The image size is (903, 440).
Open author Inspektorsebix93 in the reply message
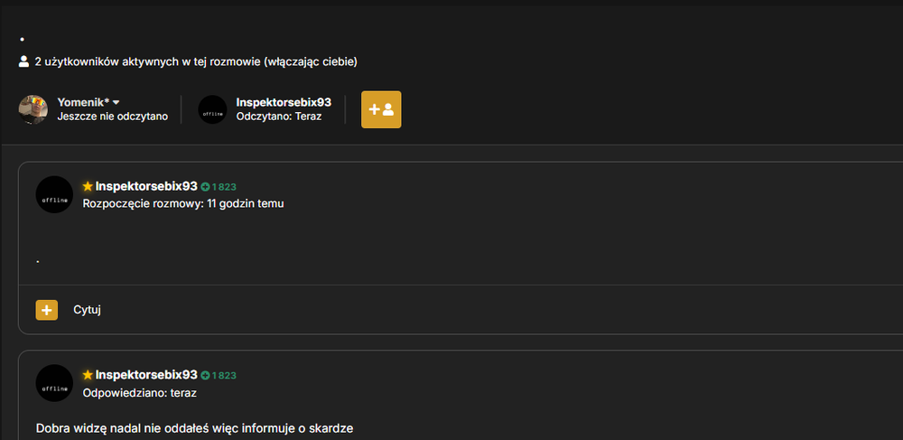click(x=146, y=375)
